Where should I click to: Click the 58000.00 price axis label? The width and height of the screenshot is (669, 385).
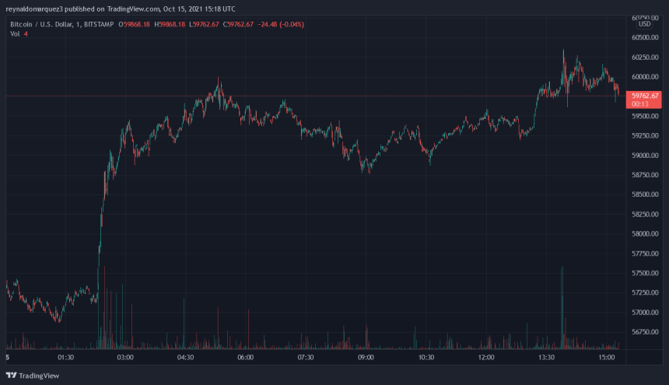point(645,233)
